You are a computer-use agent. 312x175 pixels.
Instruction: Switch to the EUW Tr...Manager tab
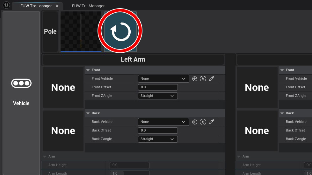(x=88, y=6)
